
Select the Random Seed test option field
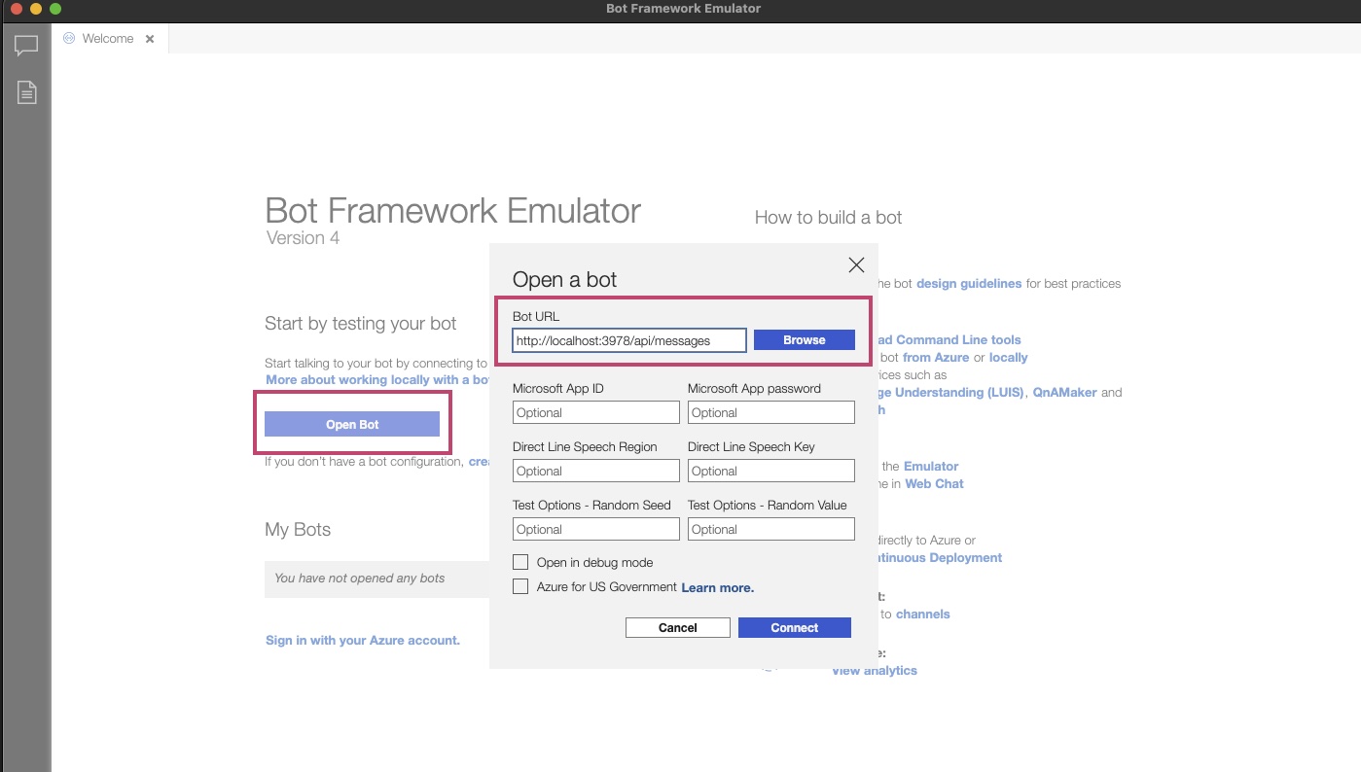click(596, 529)
